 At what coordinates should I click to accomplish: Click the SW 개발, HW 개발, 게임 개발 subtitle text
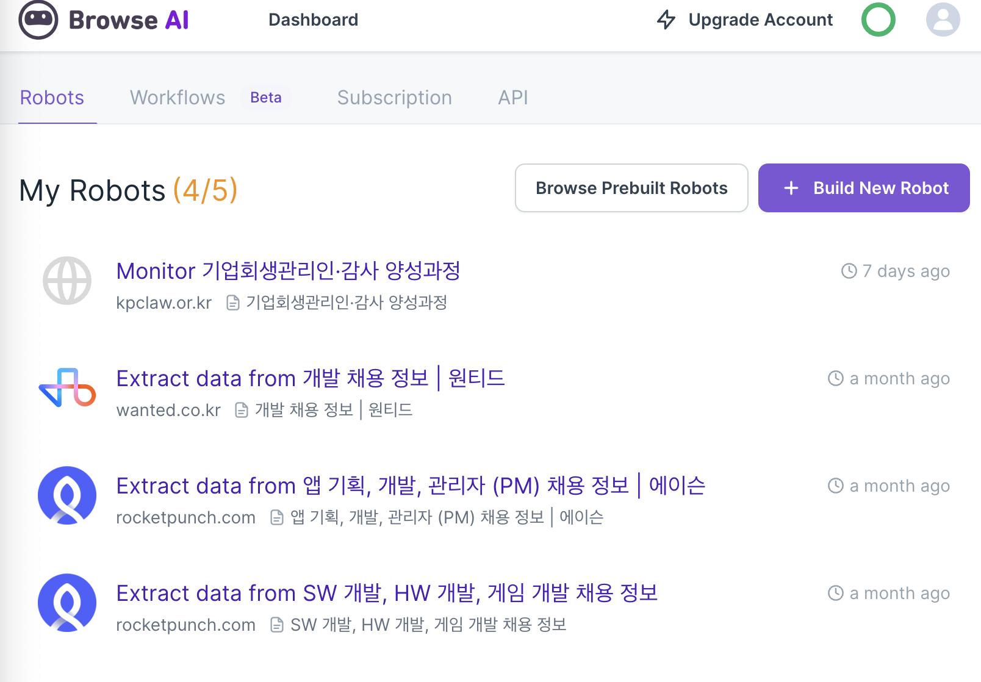(428, 625)
